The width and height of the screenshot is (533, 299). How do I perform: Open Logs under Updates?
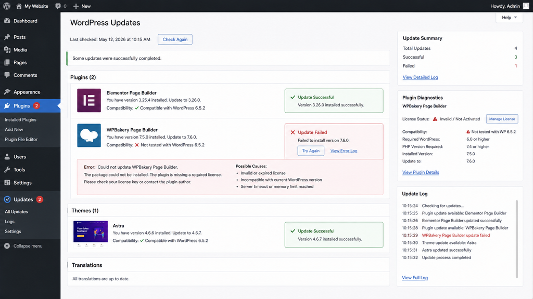click(9, 221)
